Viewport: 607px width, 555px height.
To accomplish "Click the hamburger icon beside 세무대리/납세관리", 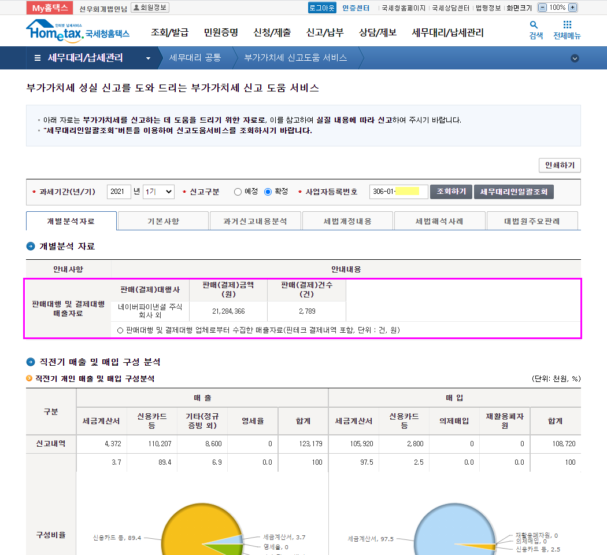I will click(38, 58).
